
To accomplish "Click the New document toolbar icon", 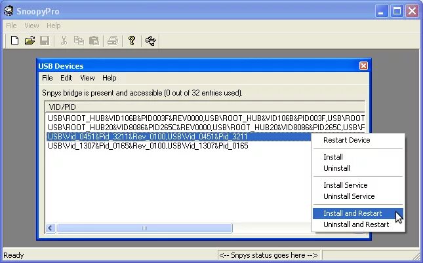I will pyautogui.click(x=15, y=41).
